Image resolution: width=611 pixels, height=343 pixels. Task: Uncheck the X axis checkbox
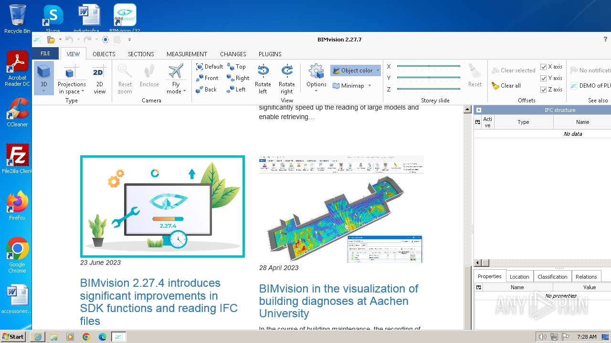[x=543, y=67]
